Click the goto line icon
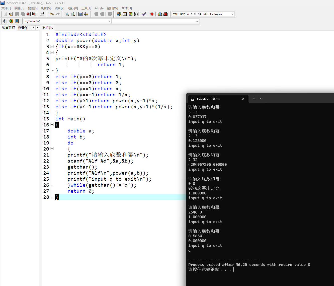The height and width of the screenshot is (286, 334). point(86,14)
